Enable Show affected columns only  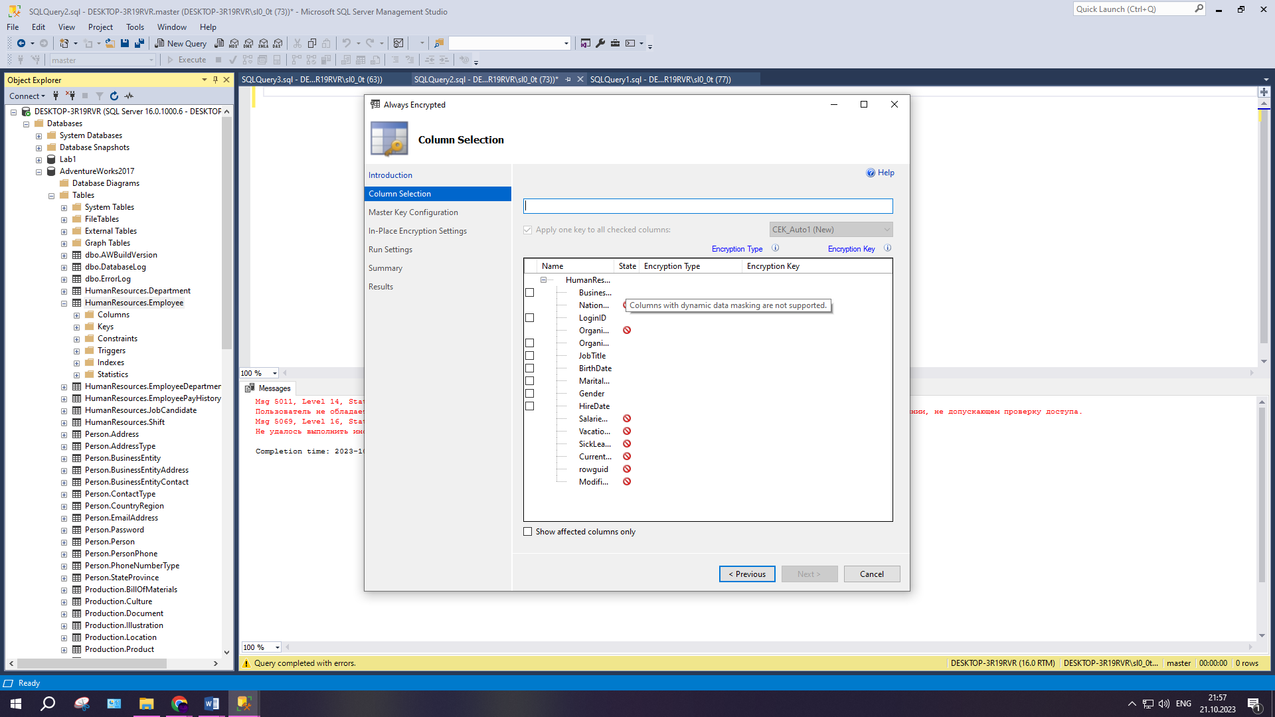click(527, 532)
